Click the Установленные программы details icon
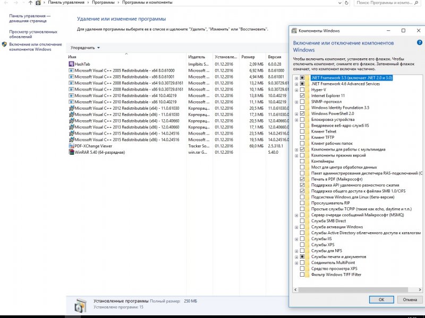This screenshot has height=318, width=425. [81, 305]
